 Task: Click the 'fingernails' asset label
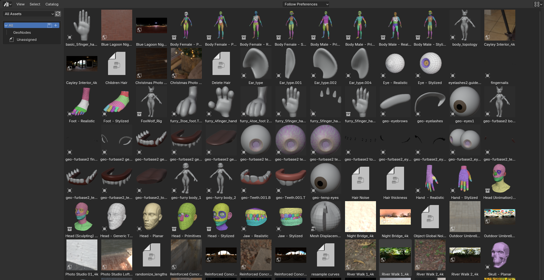pos(499,83)
